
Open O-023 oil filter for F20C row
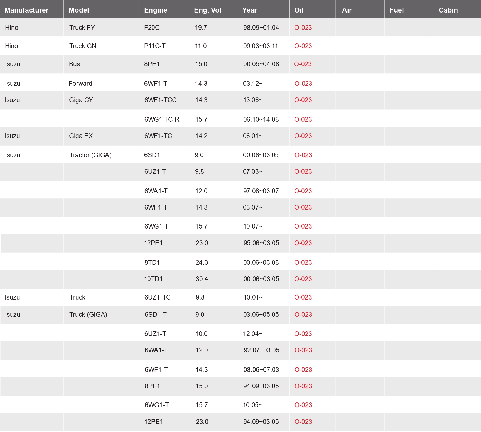click(x=303, y=28)
